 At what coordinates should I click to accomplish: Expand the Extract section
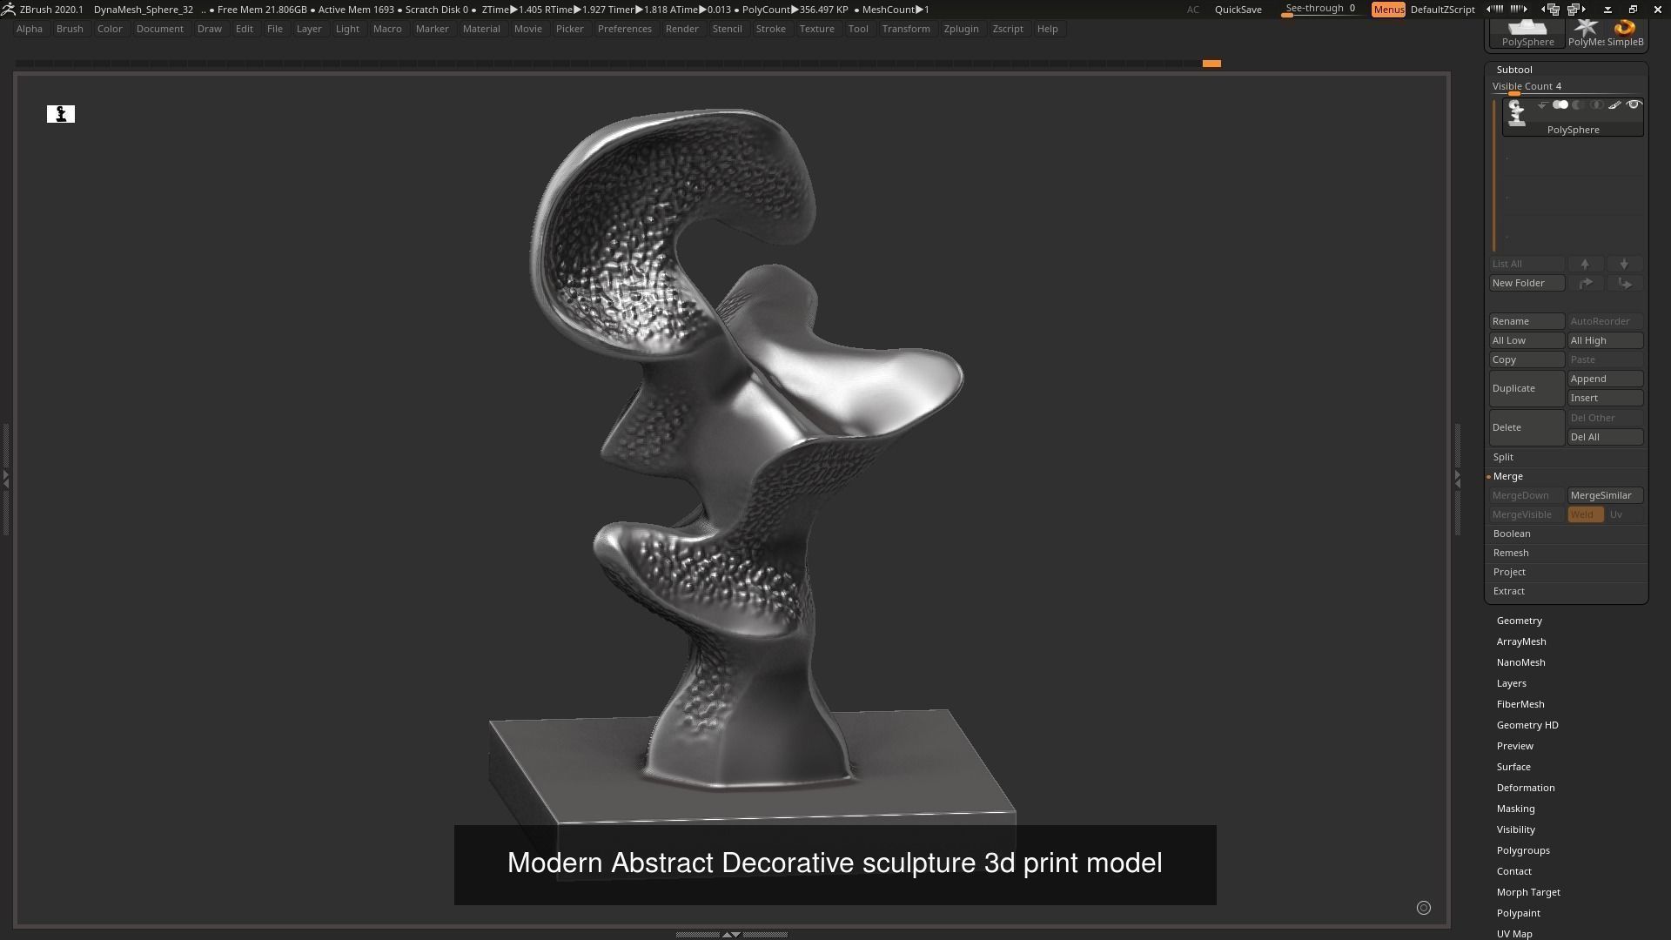point(1508,591)
